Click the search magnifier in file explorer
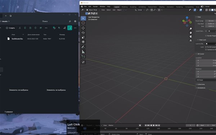 pyautogui.click(x=70, y=21)
